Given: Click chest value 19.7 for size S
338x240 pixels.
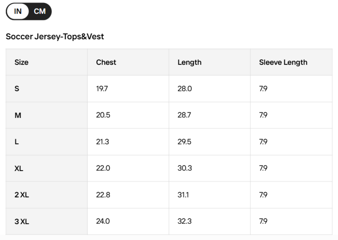Looking at the screenshot, I should pos(102,89).
